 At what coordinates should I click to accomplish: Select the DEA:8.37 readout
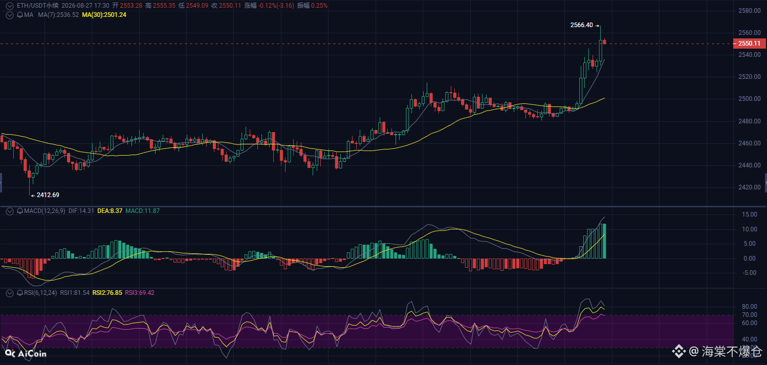(x=109, y=211)
